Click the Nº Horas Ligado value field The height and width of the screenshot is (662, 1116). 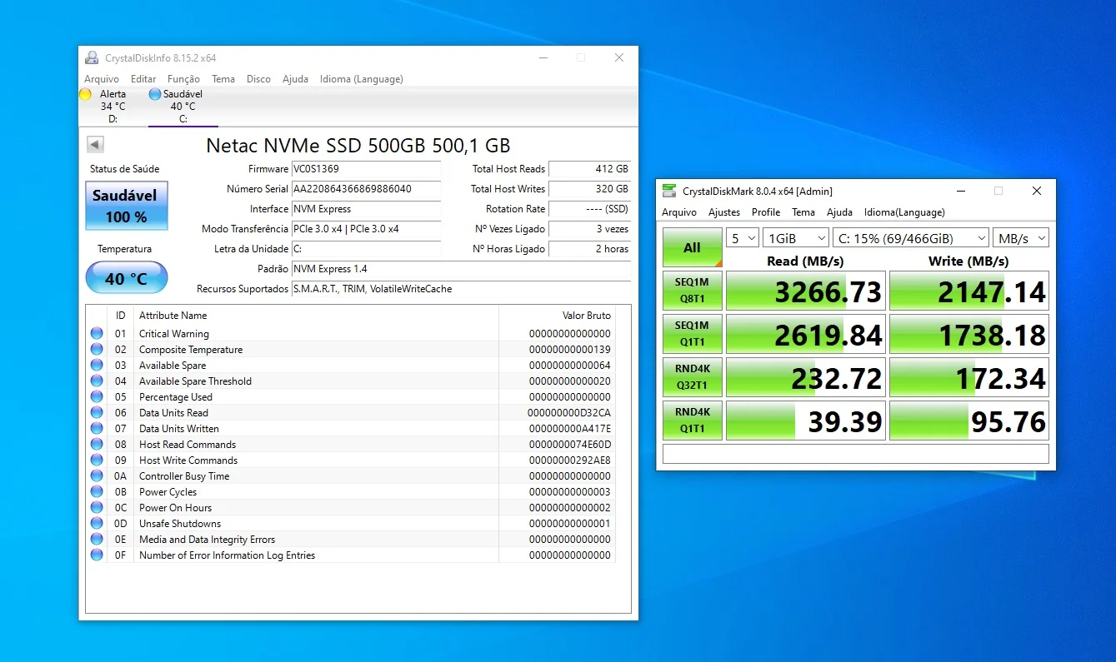590,249
